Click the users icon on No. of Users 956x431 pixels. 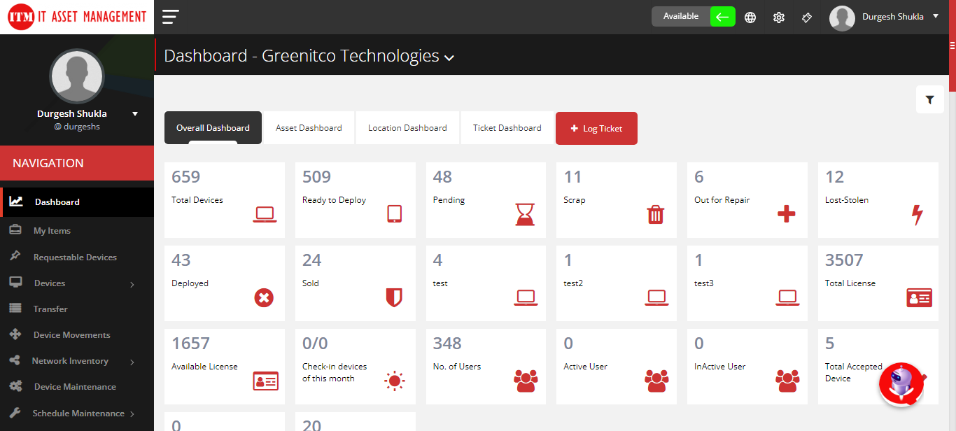pos(526,381)
